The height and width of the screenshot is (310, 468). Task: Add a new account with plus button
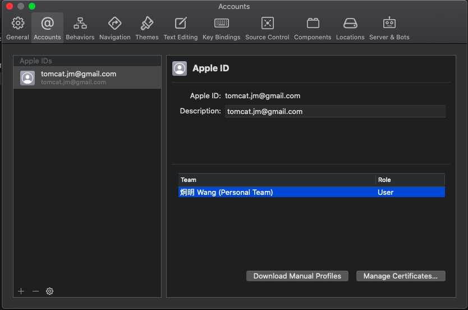pos(21,291)
